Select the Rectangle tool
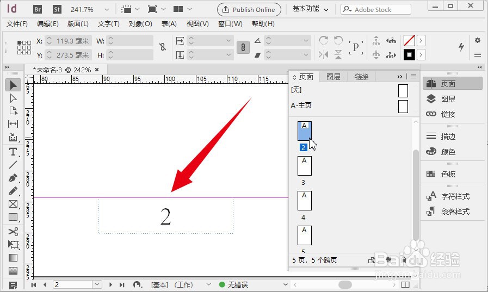This screenshot has height=292, width=488. (x=13, y=217)
